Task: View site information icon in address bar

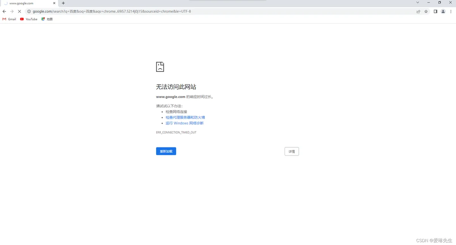Action: pyautogui.click(x=29, y=11)
